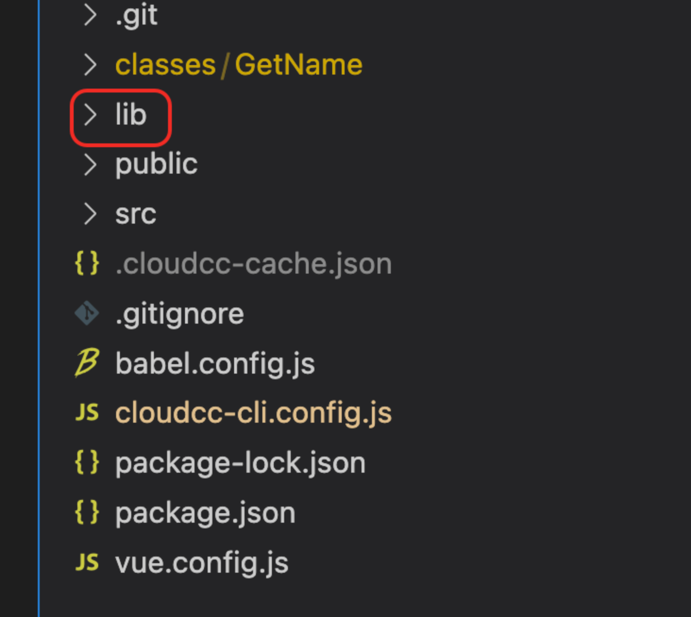Open the .gitignore file
691x617 pixels.
[179, 314]
